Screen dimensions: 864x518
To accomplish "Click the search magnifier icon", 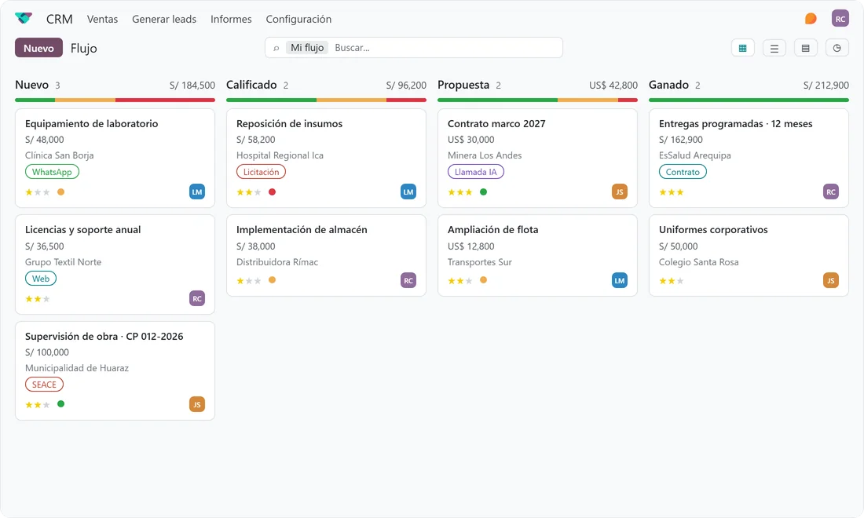I will tap(276, 48).
